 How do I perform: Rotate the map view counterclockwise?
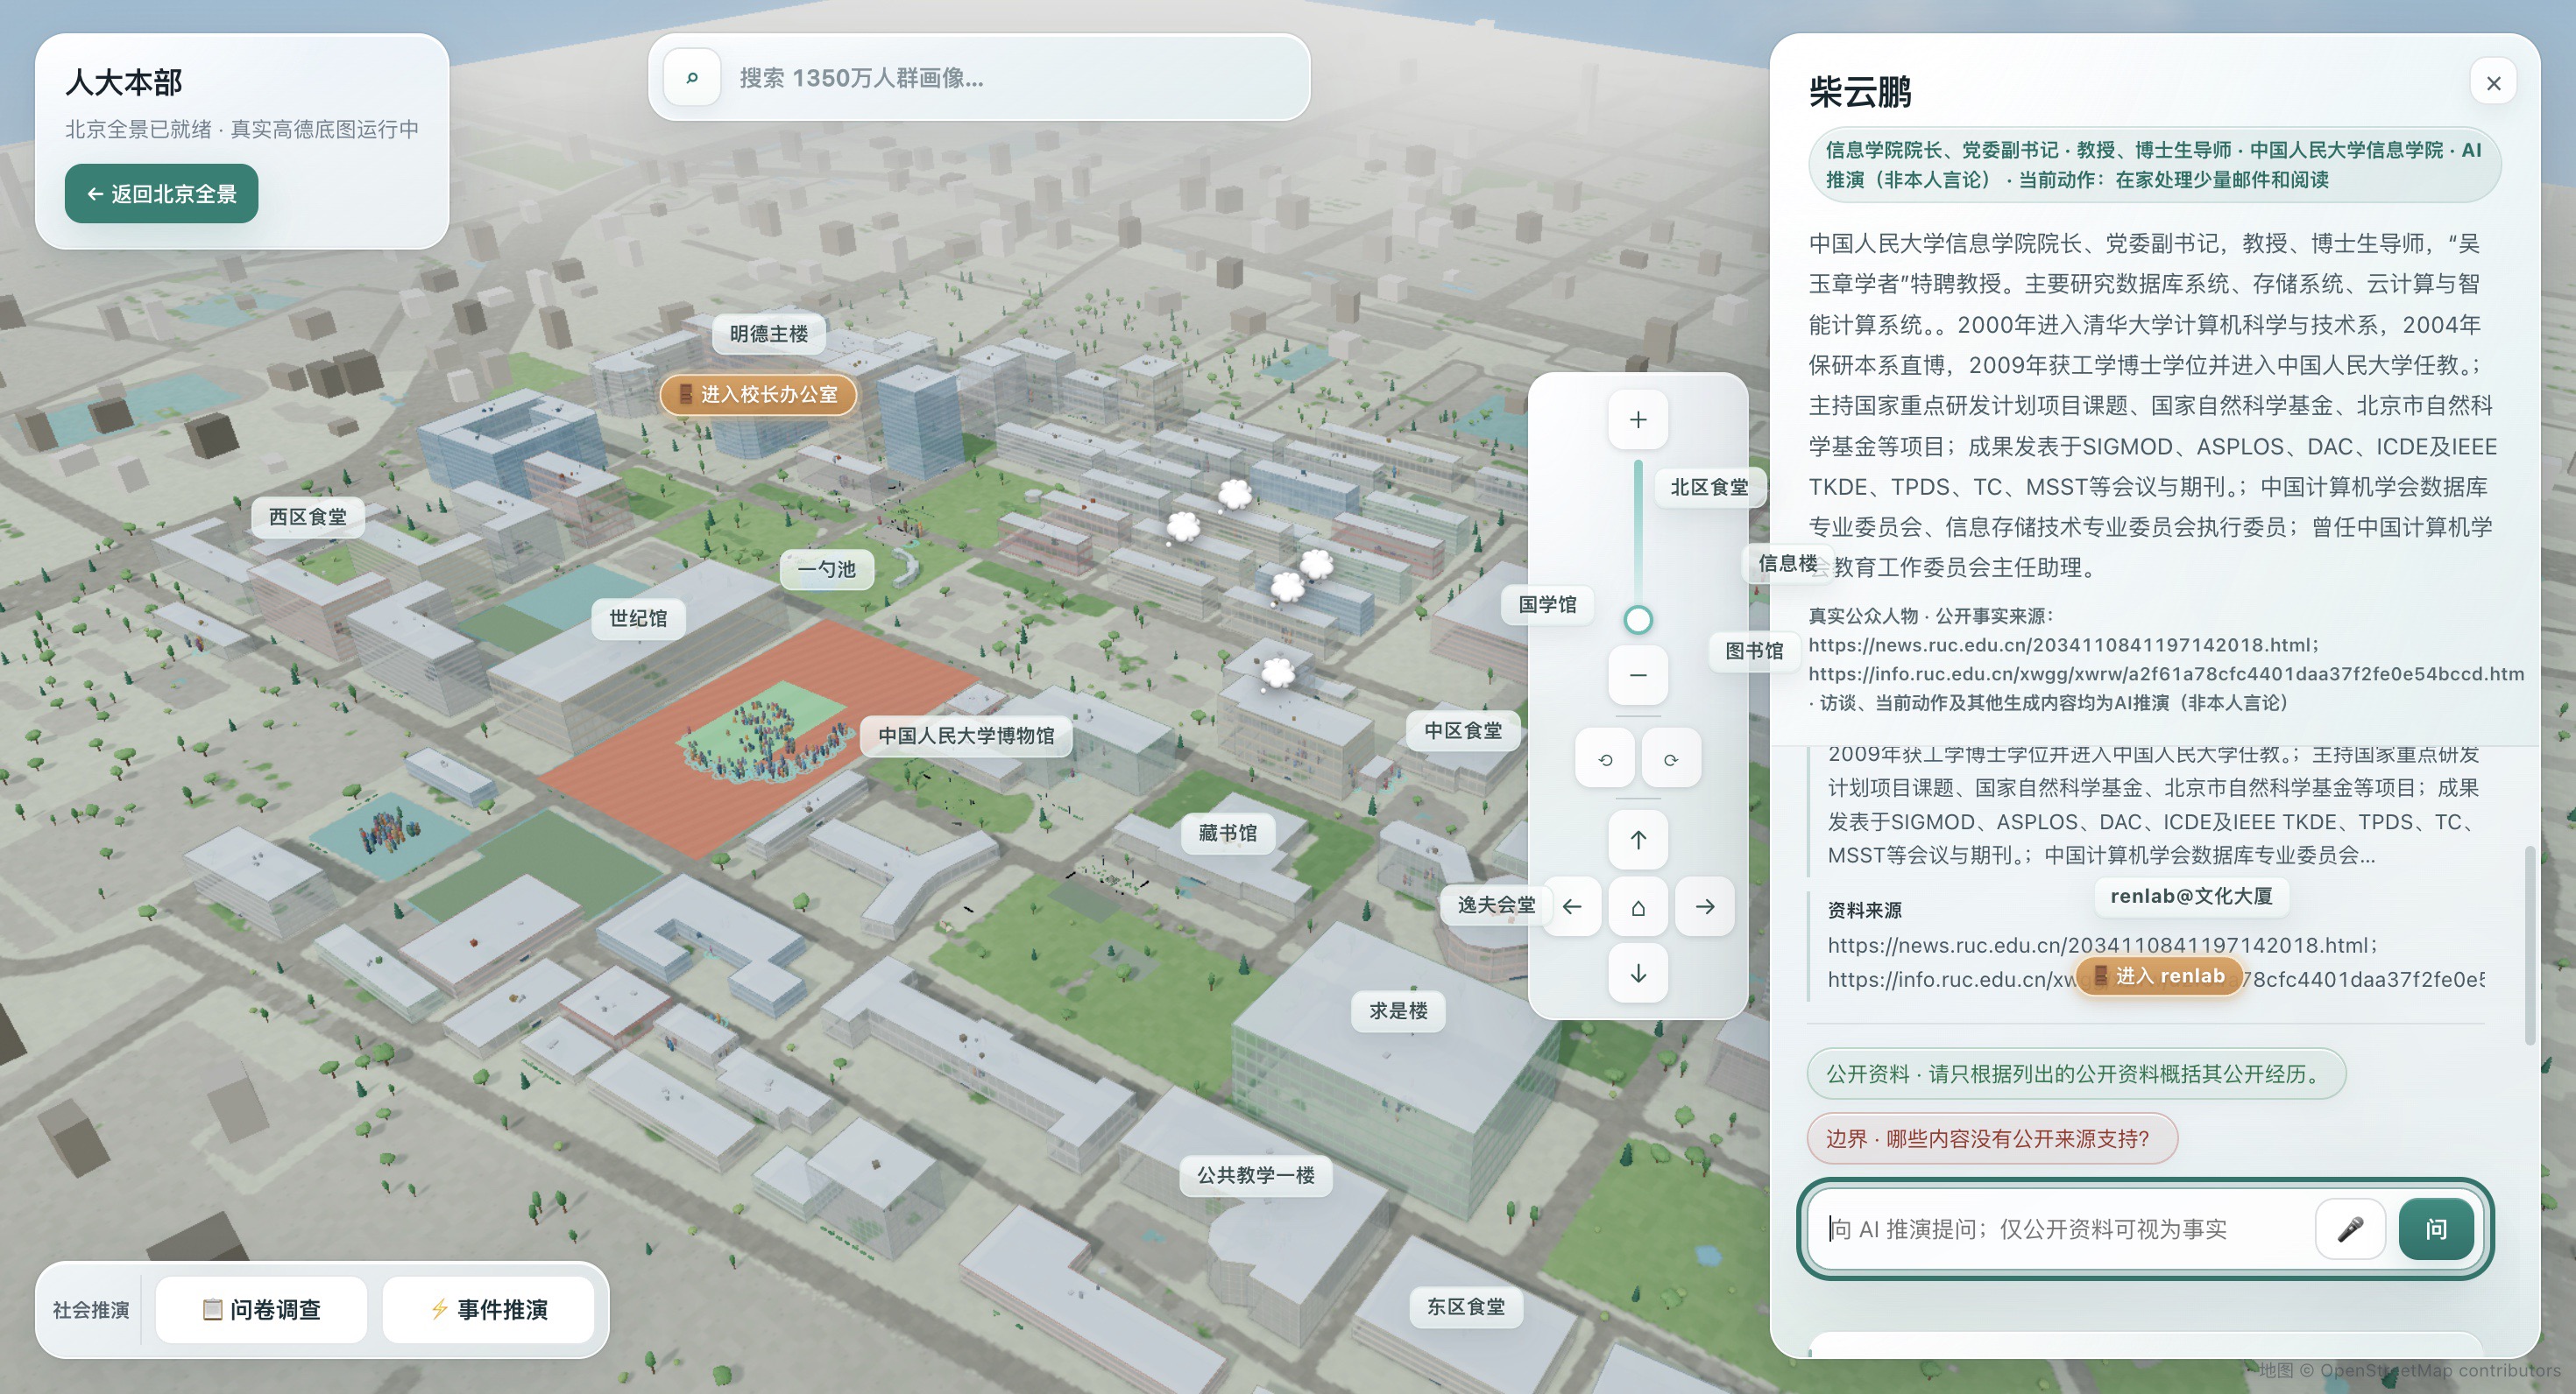[x=1605, y=758]
